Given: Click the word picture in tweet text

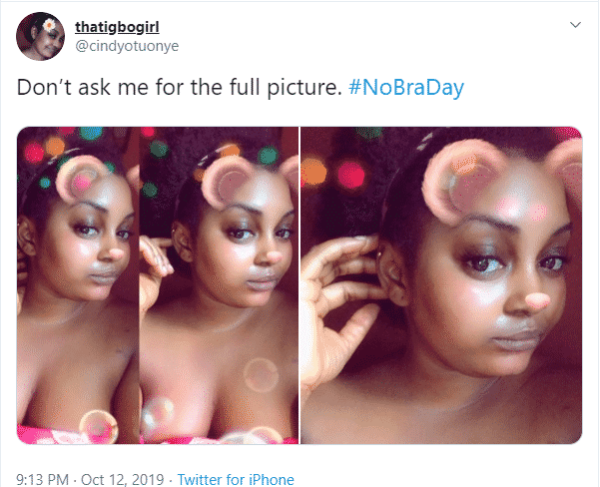Looking at the screenshot, I should [304, 87].
